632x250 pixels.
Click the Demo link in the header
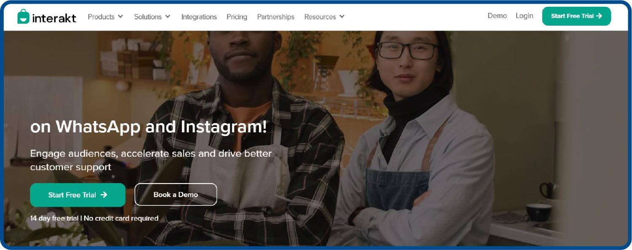point(497,16)
